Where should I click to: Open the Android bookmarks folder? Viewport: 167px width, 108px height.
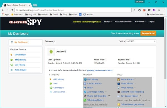point(43,14)
